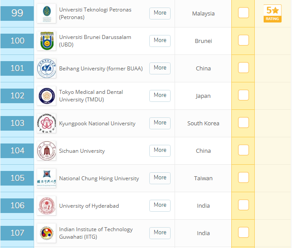Viewport: 292px width, 248px height.
Task: Select the University of Hyderabad crest
Action: coord(47,206)
